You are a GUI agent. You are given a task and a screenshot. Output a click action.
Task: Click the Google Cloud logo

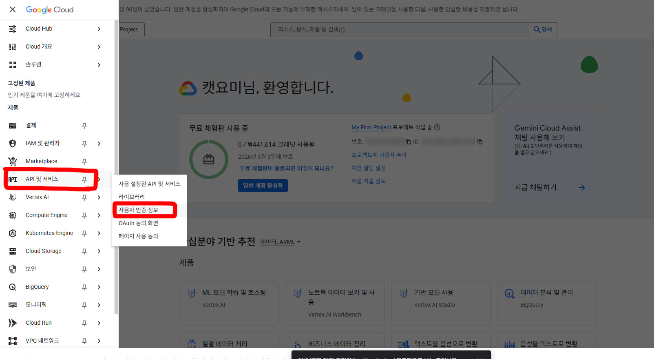coord(50,10)
